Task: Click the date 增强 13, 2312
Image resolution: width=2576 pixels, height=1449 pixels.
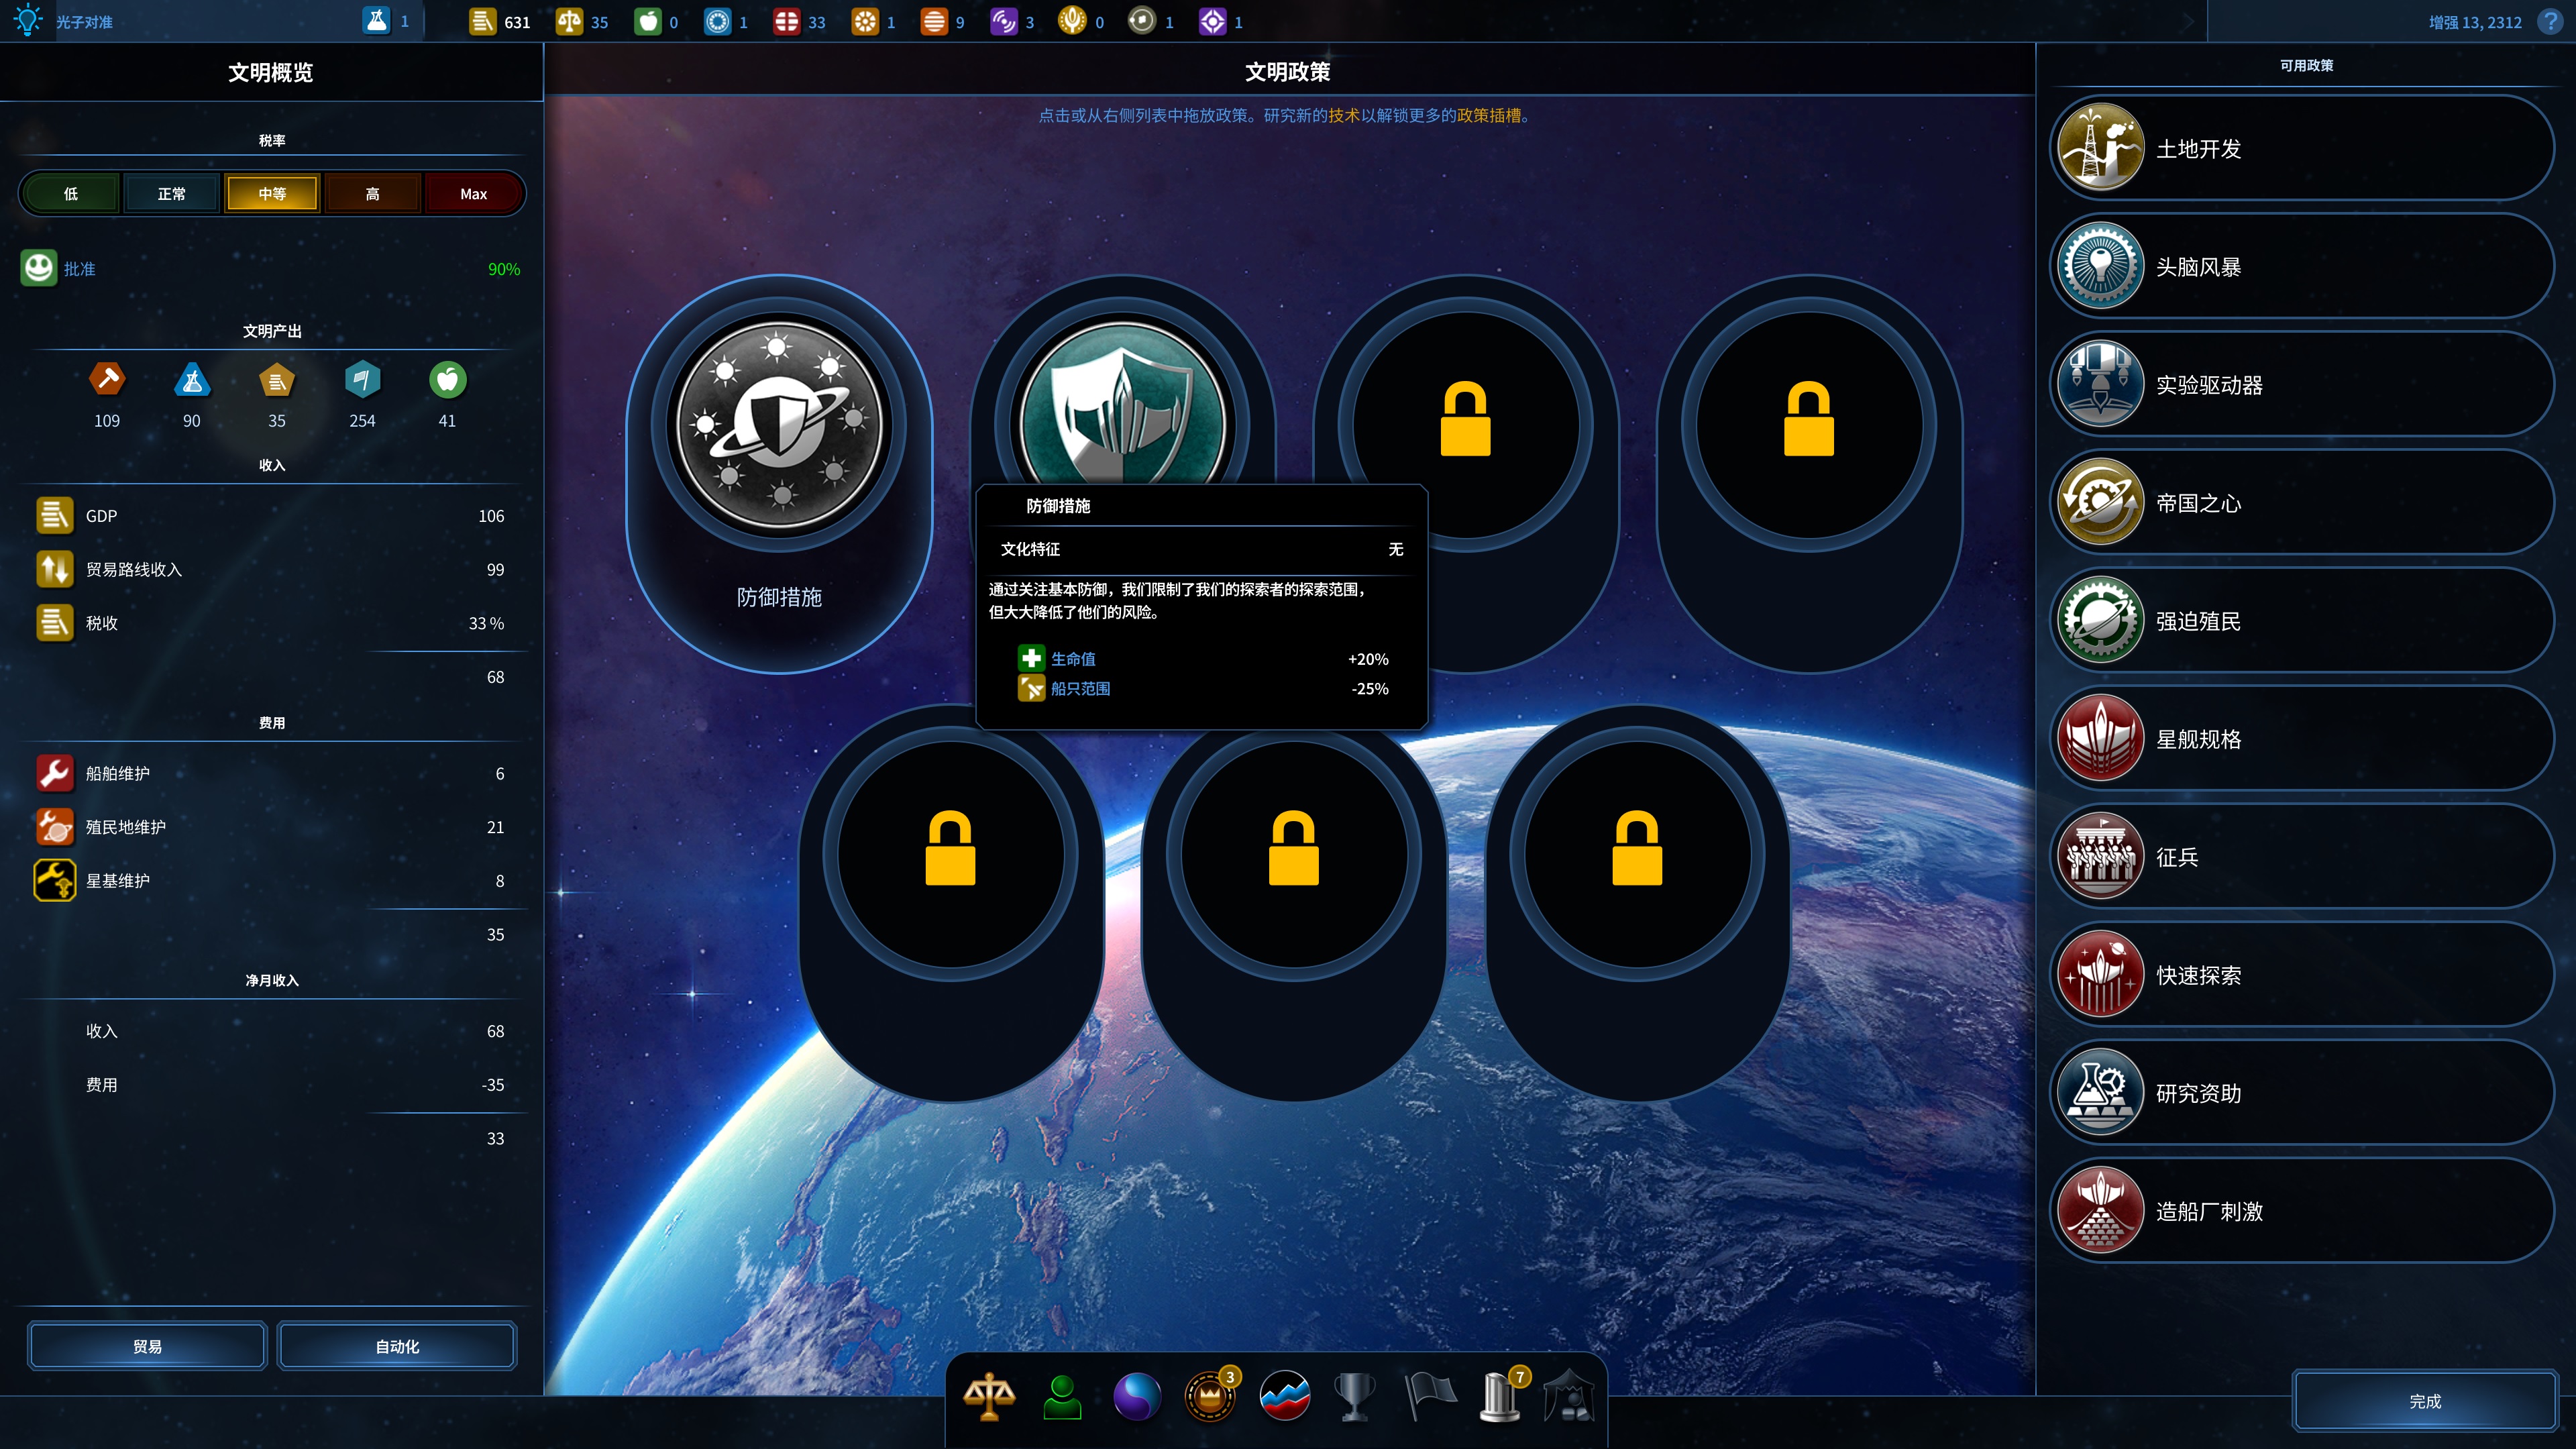Action: 2475,22
